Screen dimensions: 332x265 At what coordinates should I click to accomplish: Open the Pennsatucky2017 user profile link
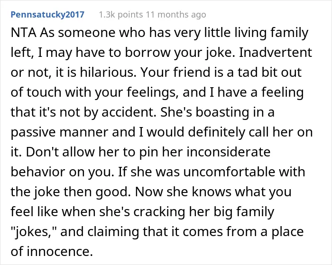(x=47, y=15)
